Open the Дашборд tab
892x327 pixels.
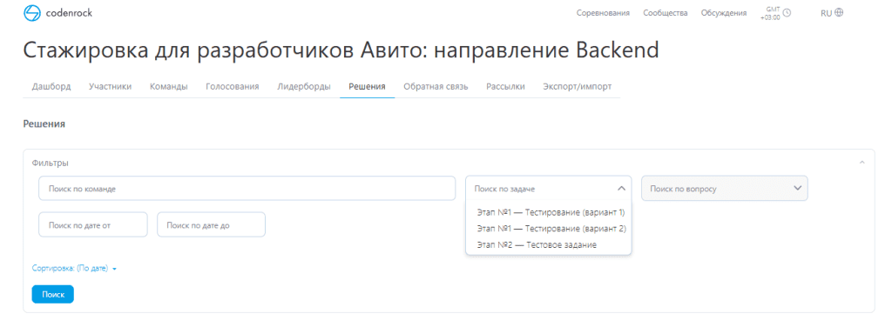tap(51, 86)
